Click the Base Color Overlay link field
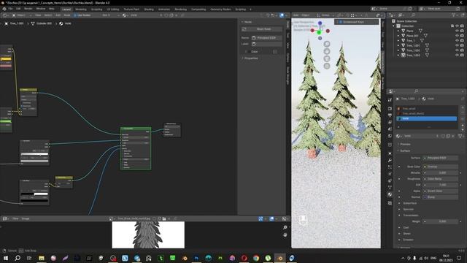467x263 pixels. pyautogui.click(x=440, y=167)
